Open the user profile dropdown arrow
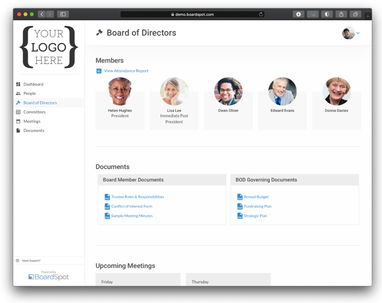382x303 pixels. (358, 33)
